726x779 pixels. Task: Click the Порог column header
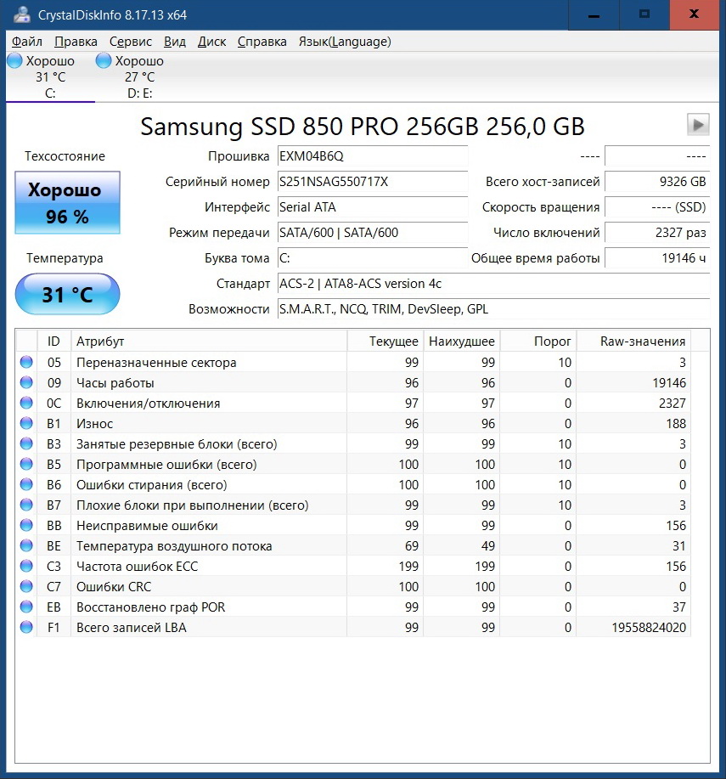coord(538,342)
